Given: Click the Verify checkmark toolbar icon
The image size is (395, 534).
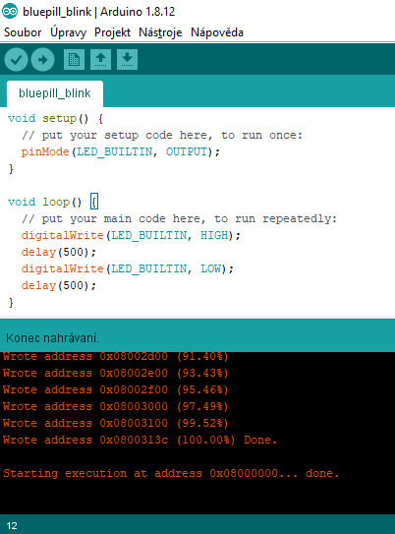Looking at the screenshot, I should tap(16, 60).
